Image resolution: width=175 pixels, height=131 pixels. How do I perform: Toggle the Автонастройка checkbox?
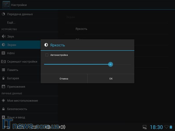(x=47, y=55)
